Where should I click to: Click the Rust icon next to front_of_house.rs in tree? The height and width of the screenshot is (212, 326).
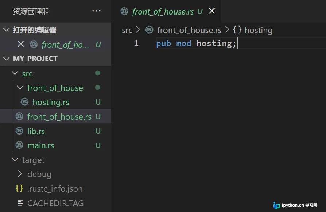coord(19,116)
